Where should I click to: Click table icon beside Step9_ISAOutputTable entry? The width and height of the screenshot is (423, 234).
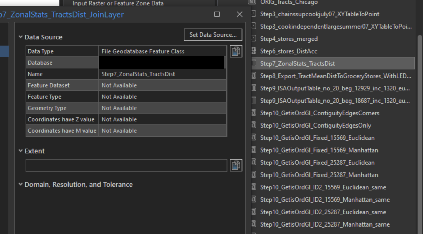point(253,88)
